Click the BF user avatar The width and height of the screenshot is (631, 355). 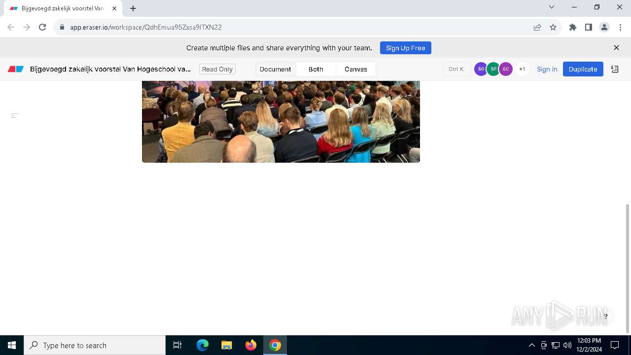coord(493,69)
